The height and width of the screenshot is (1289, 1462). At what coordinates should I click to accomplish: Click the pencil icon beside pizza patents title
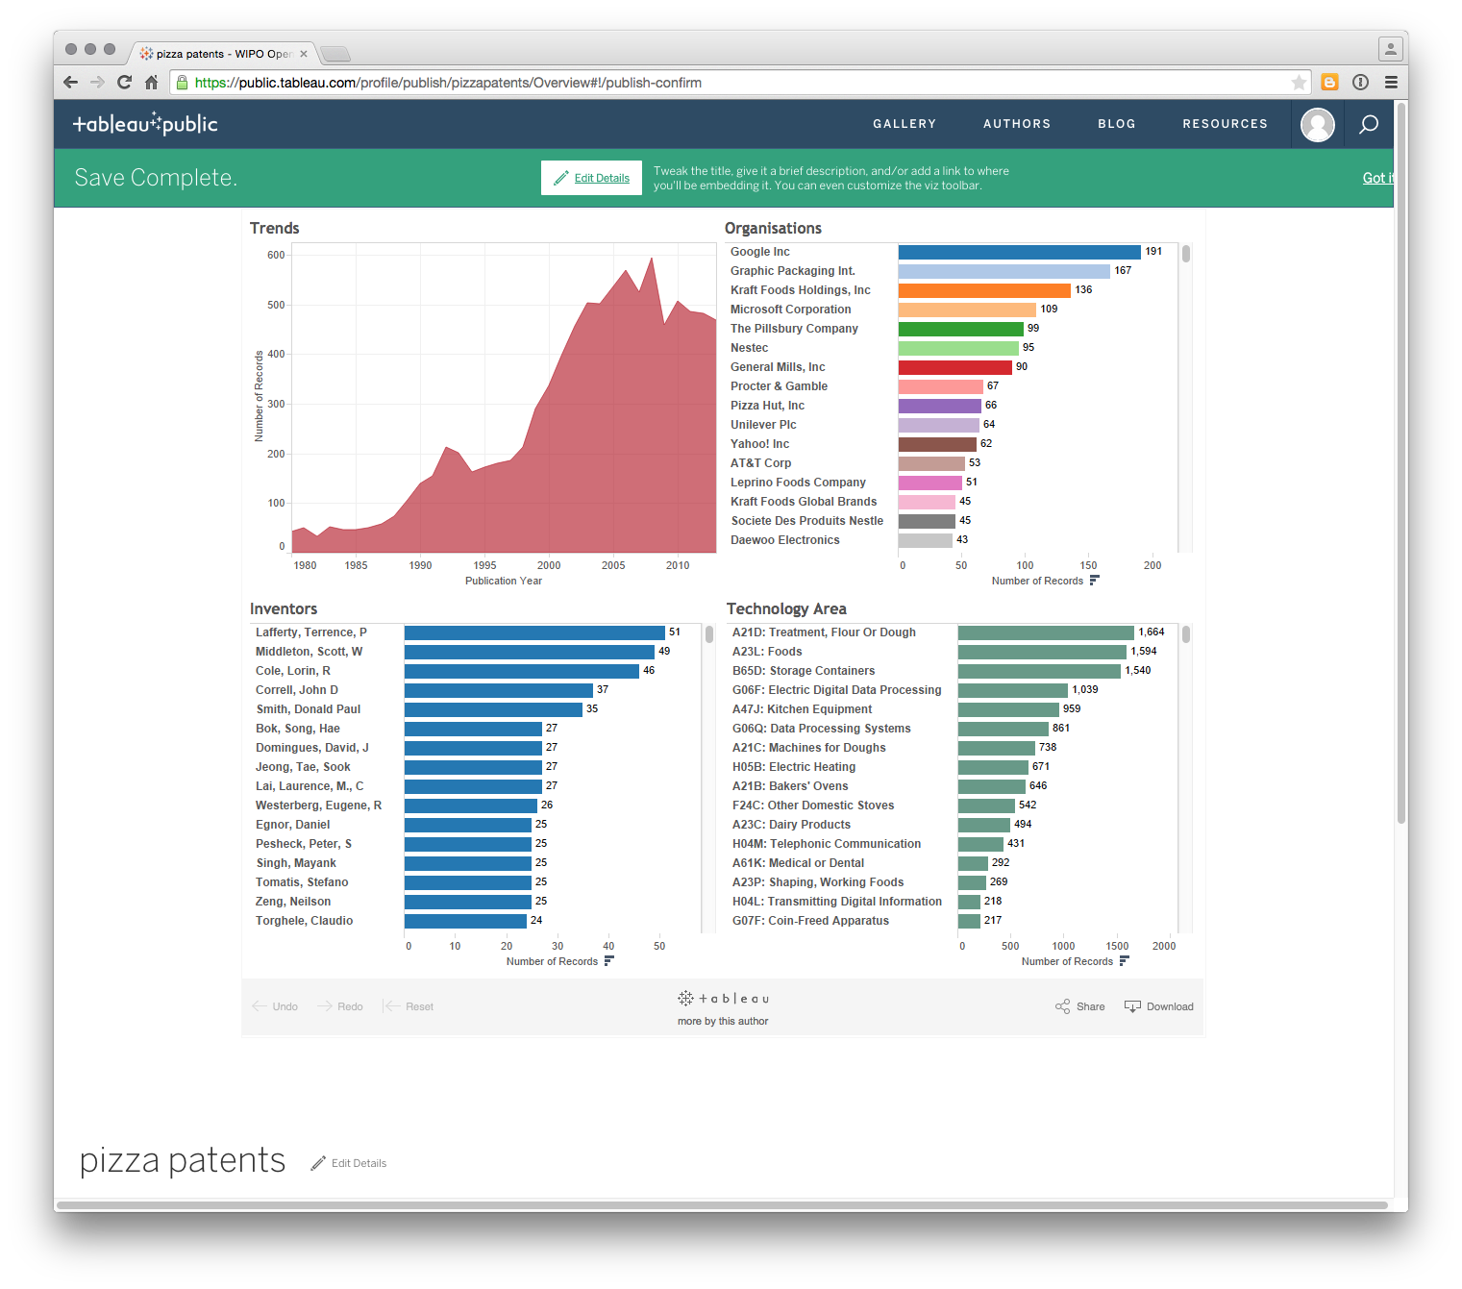[x=318, y=1163]
